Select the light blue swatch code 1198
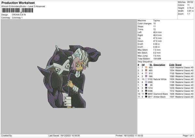The height and width of the screenshot is (138, 195). coord(146,82)
